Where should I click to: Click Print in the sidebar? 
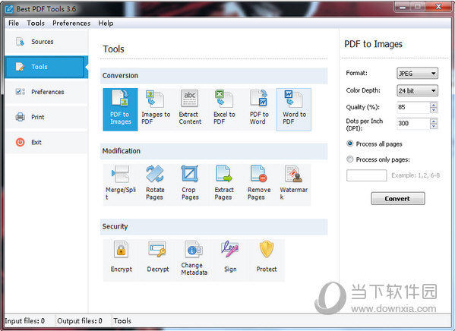tap(46, 117)
